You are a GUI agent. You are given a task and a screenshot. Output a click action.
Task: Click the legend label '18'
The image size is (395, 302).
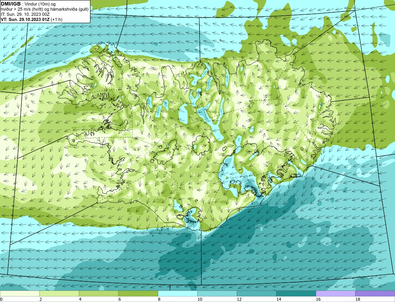tap(357, 300)
